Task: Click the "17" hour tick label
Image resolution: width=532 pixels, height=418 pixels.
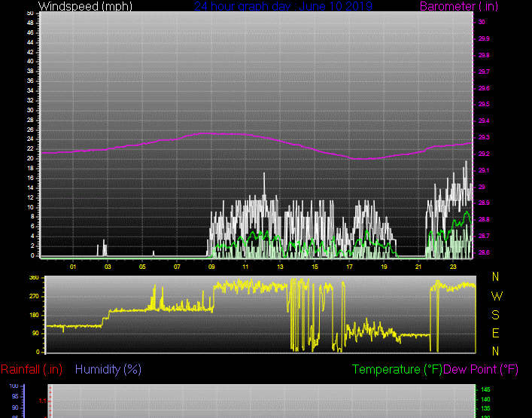Action: click(x=349, y=267)
